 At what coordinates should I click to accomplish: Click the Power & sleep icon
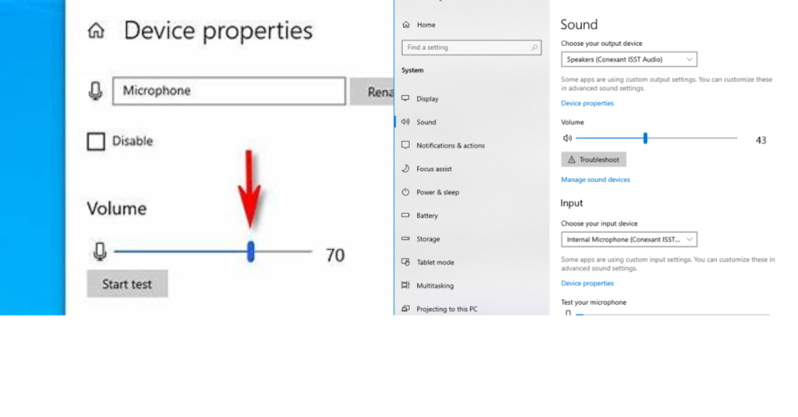(405, 192)
